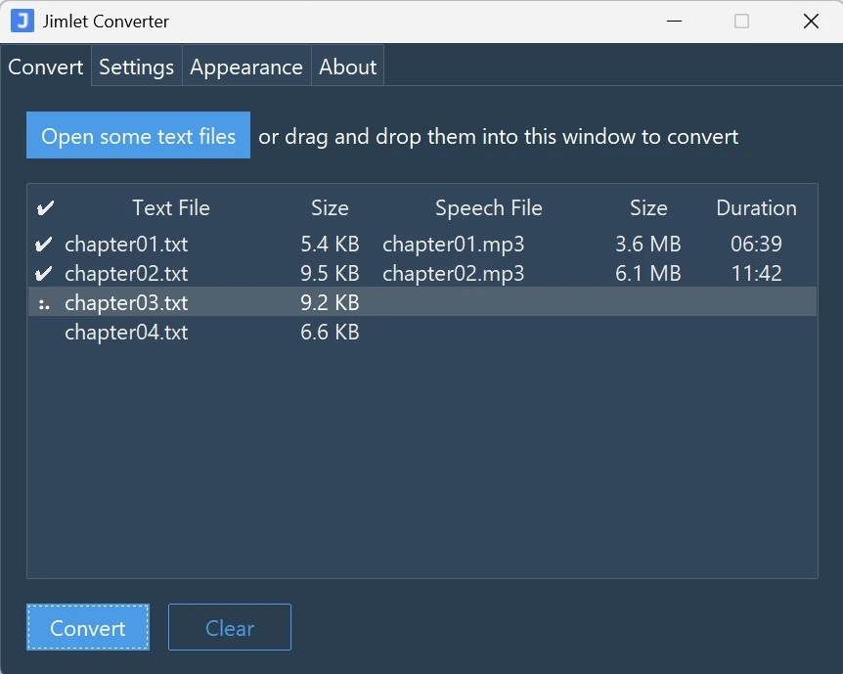The height and width of the screenshot is (674, 843).
Task: Clear the file list with Clear button
Action: pyautogui.click(x=230, y=628)
